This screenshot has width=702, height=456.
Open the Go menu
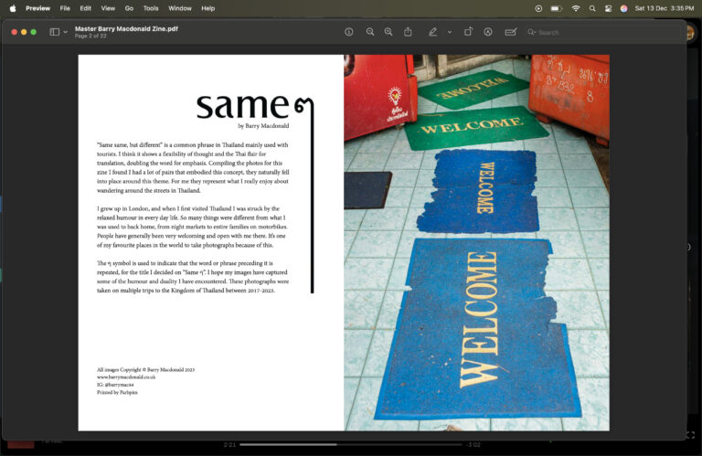pyautogui.click(x=129, y=8)
